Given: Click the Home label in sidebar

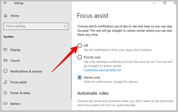Looking at the screenshot, I should 15,16.
